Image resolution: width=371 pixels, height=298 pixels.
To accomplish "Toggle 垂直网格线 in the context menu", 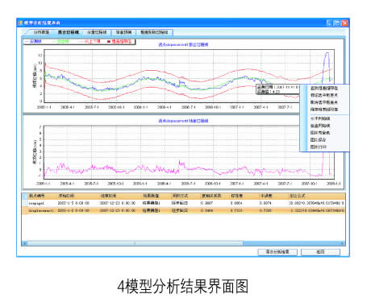I will (x=320, y=126).
